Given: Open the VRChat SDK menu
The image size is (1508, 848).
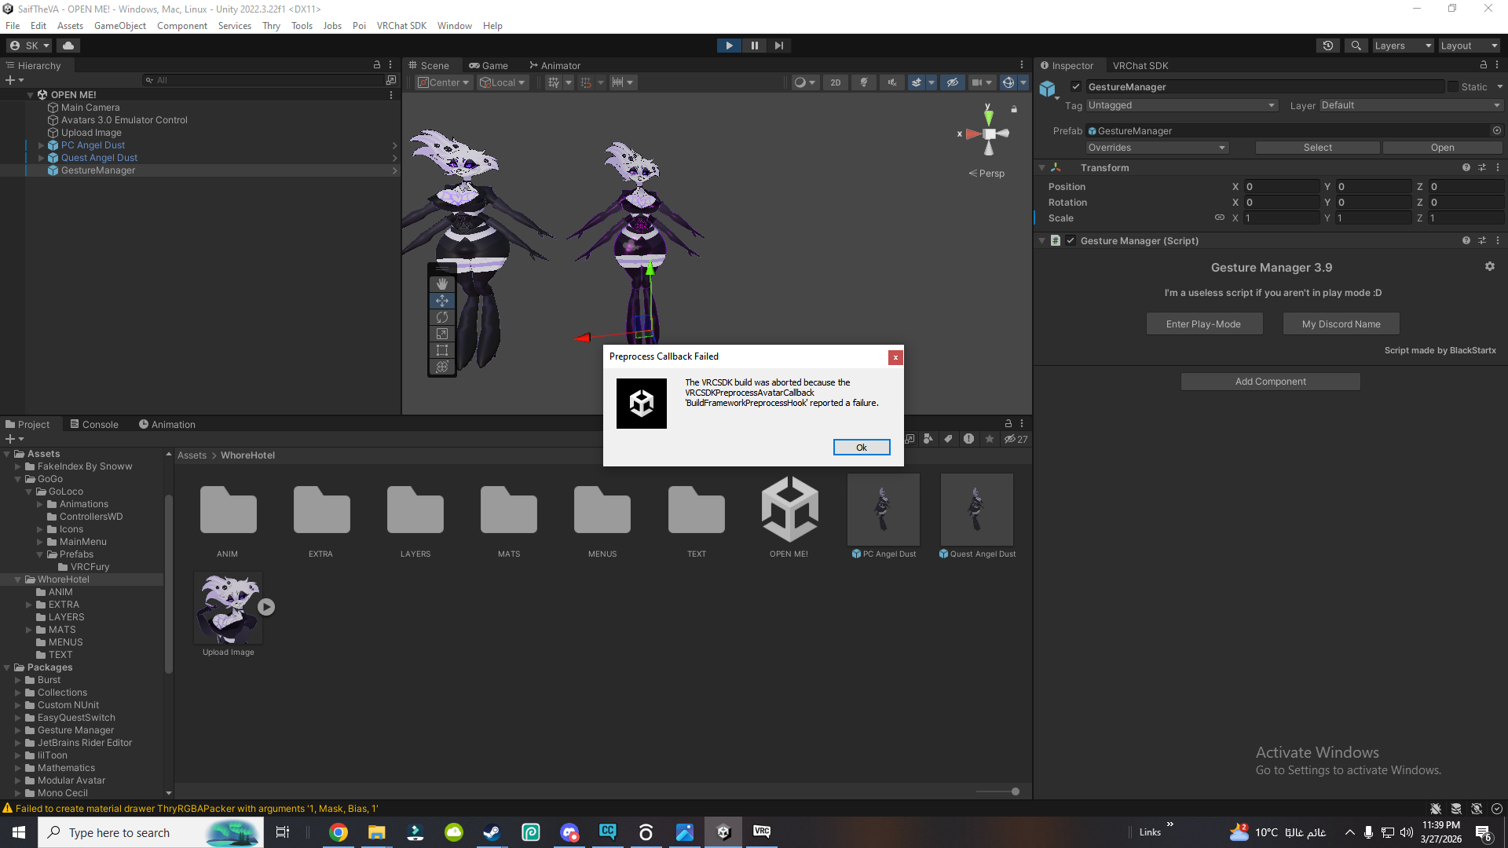Looking at the screenshot, I should (401, 26).
